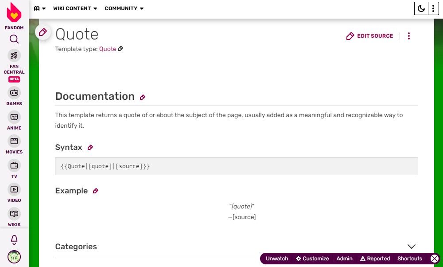This screenshot has height=267, width=443.
Task: Open Fan Central from the sidebar
Action: pyautogui.click(x=14, y=56)
